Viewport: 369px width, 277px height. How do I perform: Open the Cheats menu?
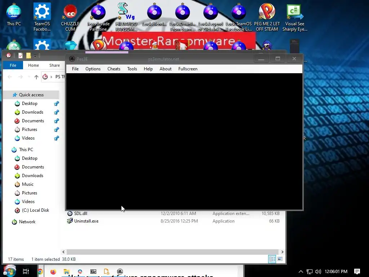click(x=114, y=69)
